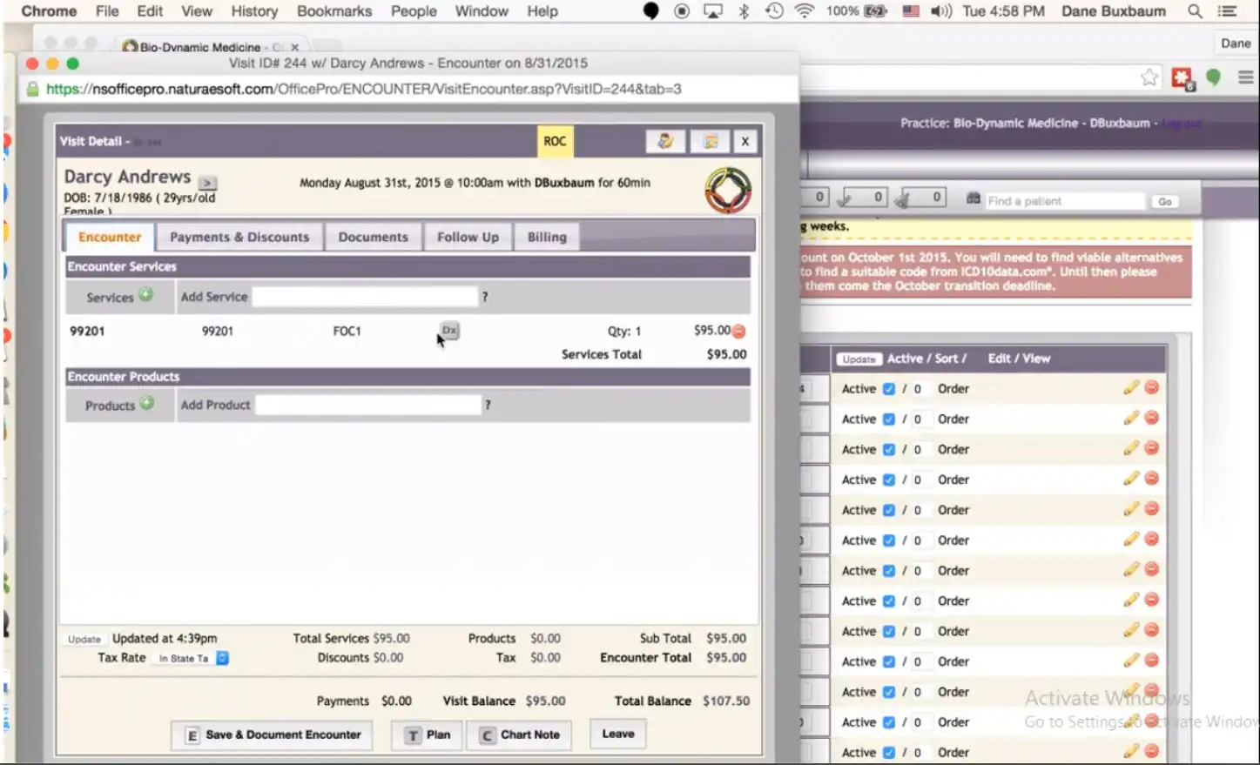Click the pencil edit icon on the first Active row
Viewport: 1260px width, 765px height.
click(x=1130, y=386)
